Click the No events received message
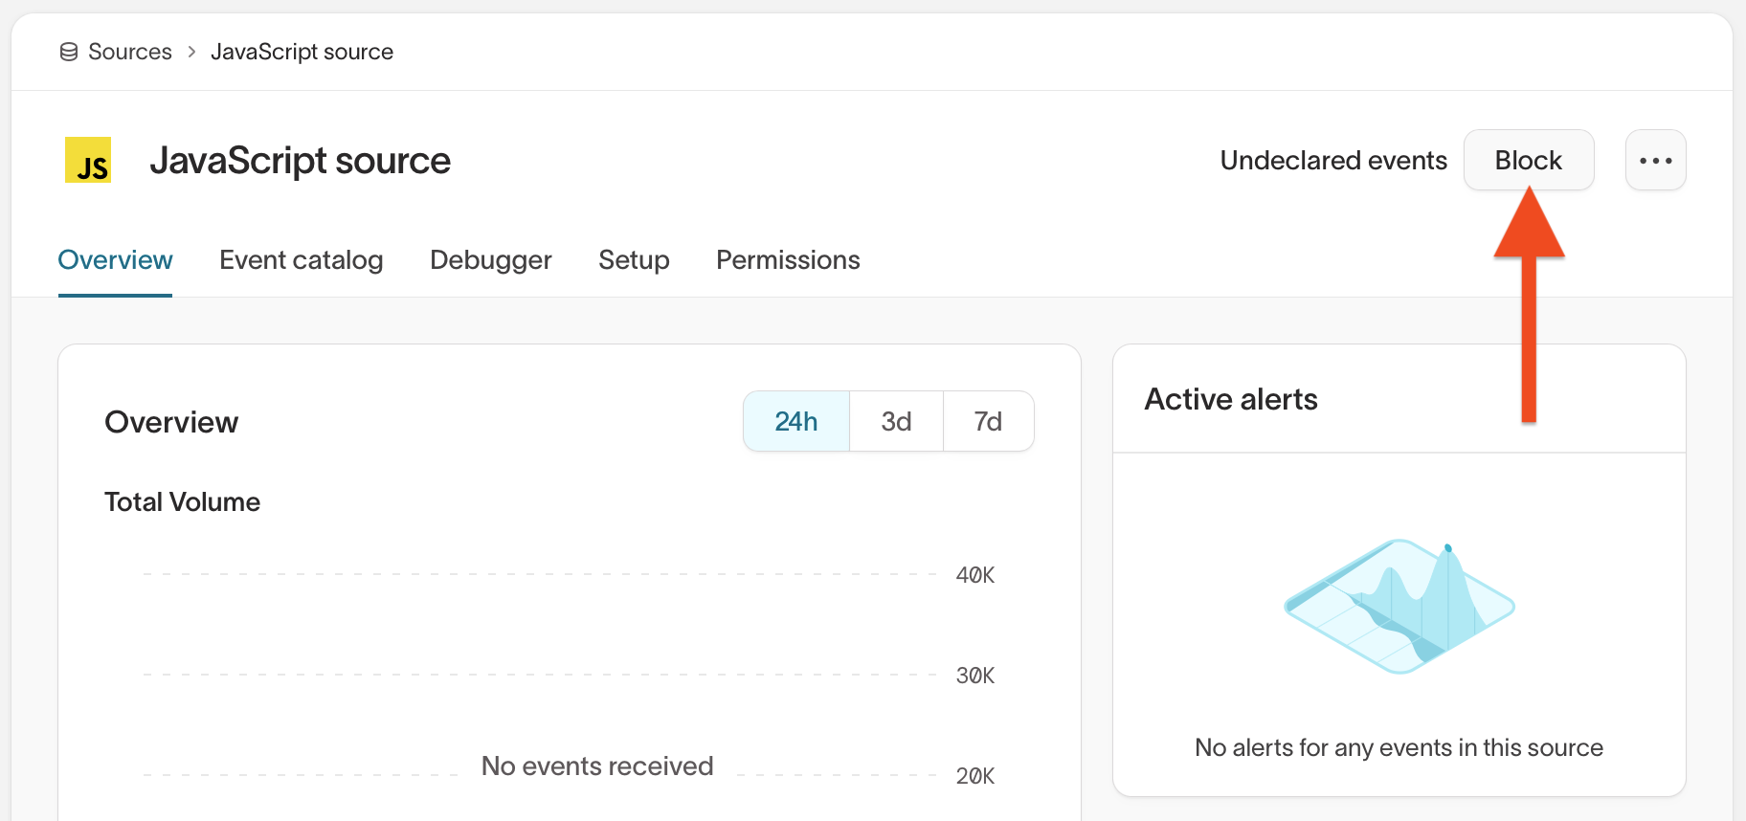 (x=597, y=766)
